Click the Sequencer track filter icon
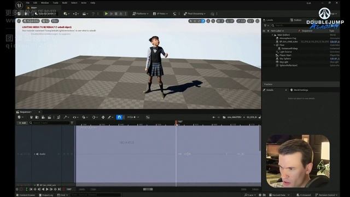 [x=72, y=123]
